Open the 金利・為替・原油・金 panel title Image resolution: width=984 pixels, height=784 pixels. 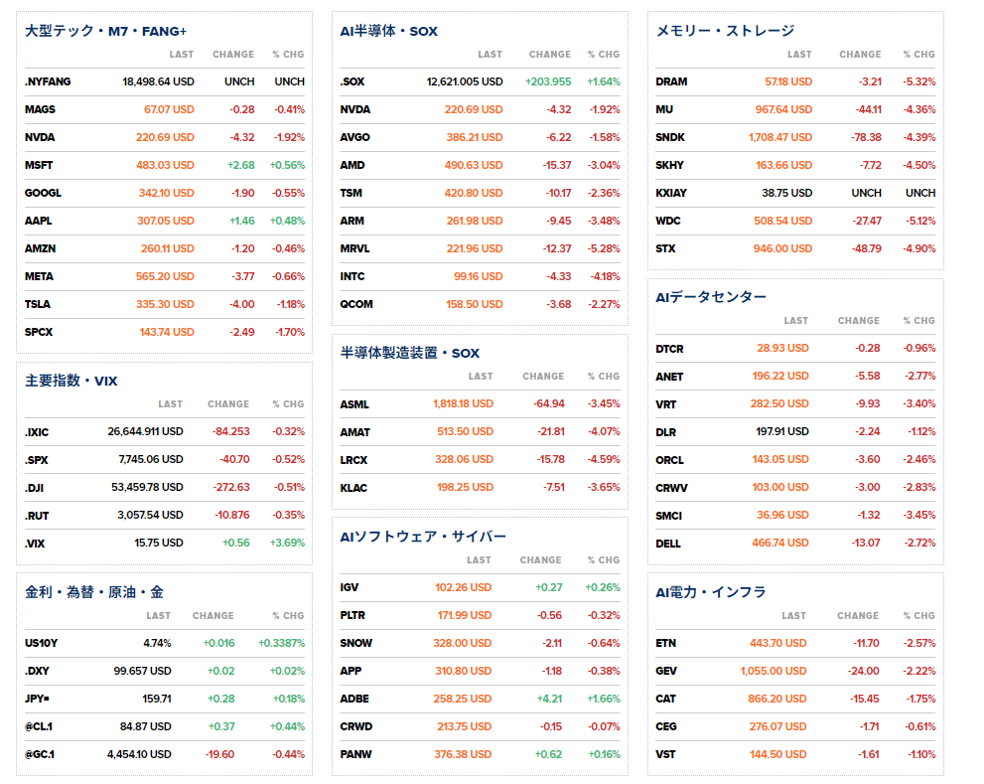pos(94,592)
